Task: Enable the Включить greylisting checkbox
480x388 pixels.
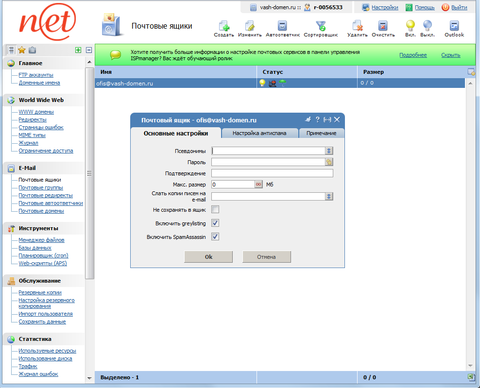Action: (x=214, y=223)
